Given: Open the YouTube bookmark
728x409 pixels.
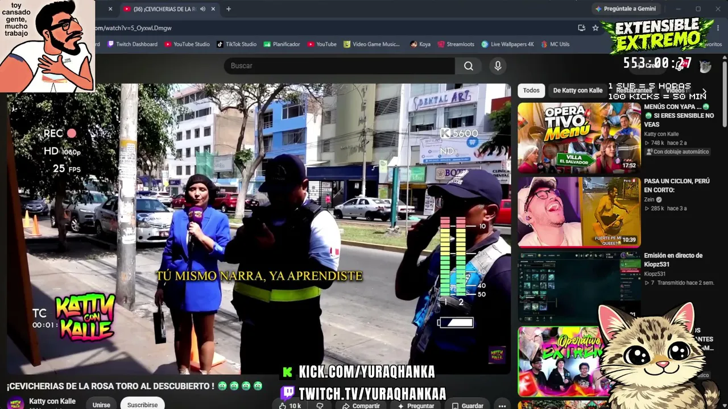Looking at the screenshot, I should 322,44.
